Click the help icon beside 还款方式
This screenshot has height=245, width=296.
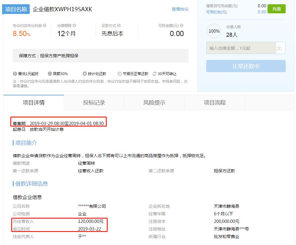(x=119, y=26)
